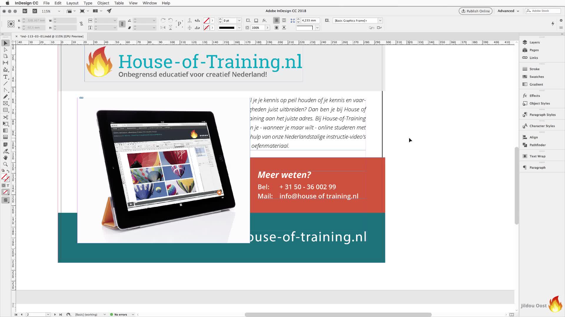The width and height of the screenshot is (565, 317).
Task: Open the Arrange Documents dropdown
Action: 97,11
